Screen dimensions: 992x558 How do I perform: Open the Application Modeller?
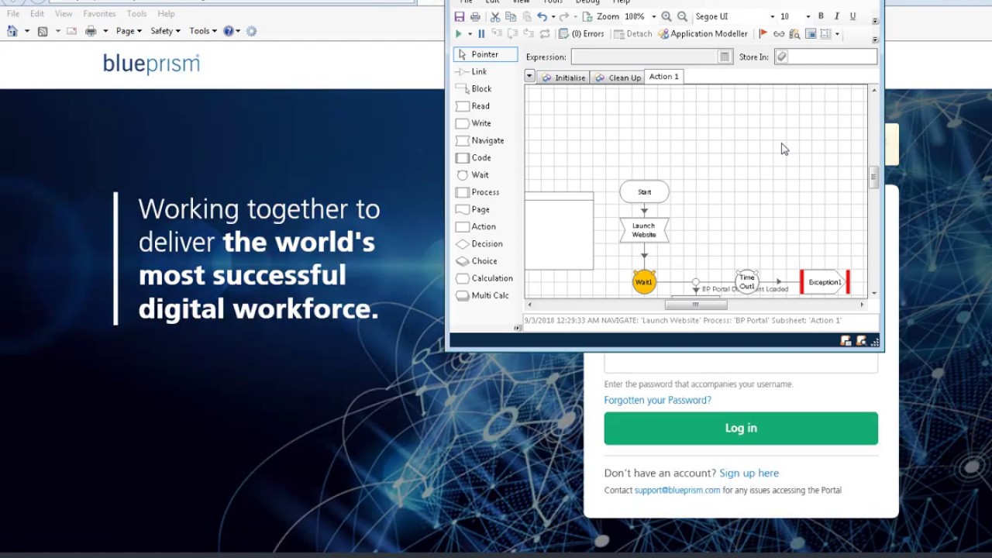pos(703,34)
